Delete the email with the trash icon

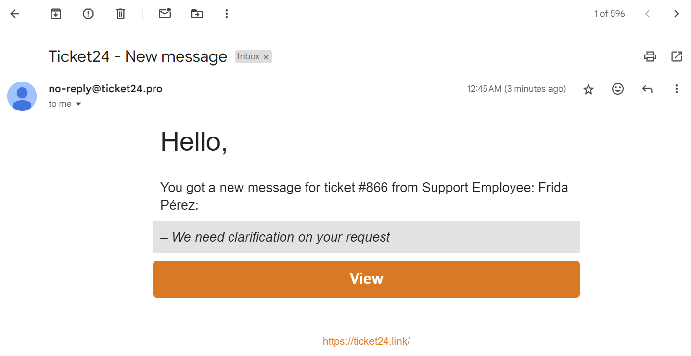pos(121,14)
